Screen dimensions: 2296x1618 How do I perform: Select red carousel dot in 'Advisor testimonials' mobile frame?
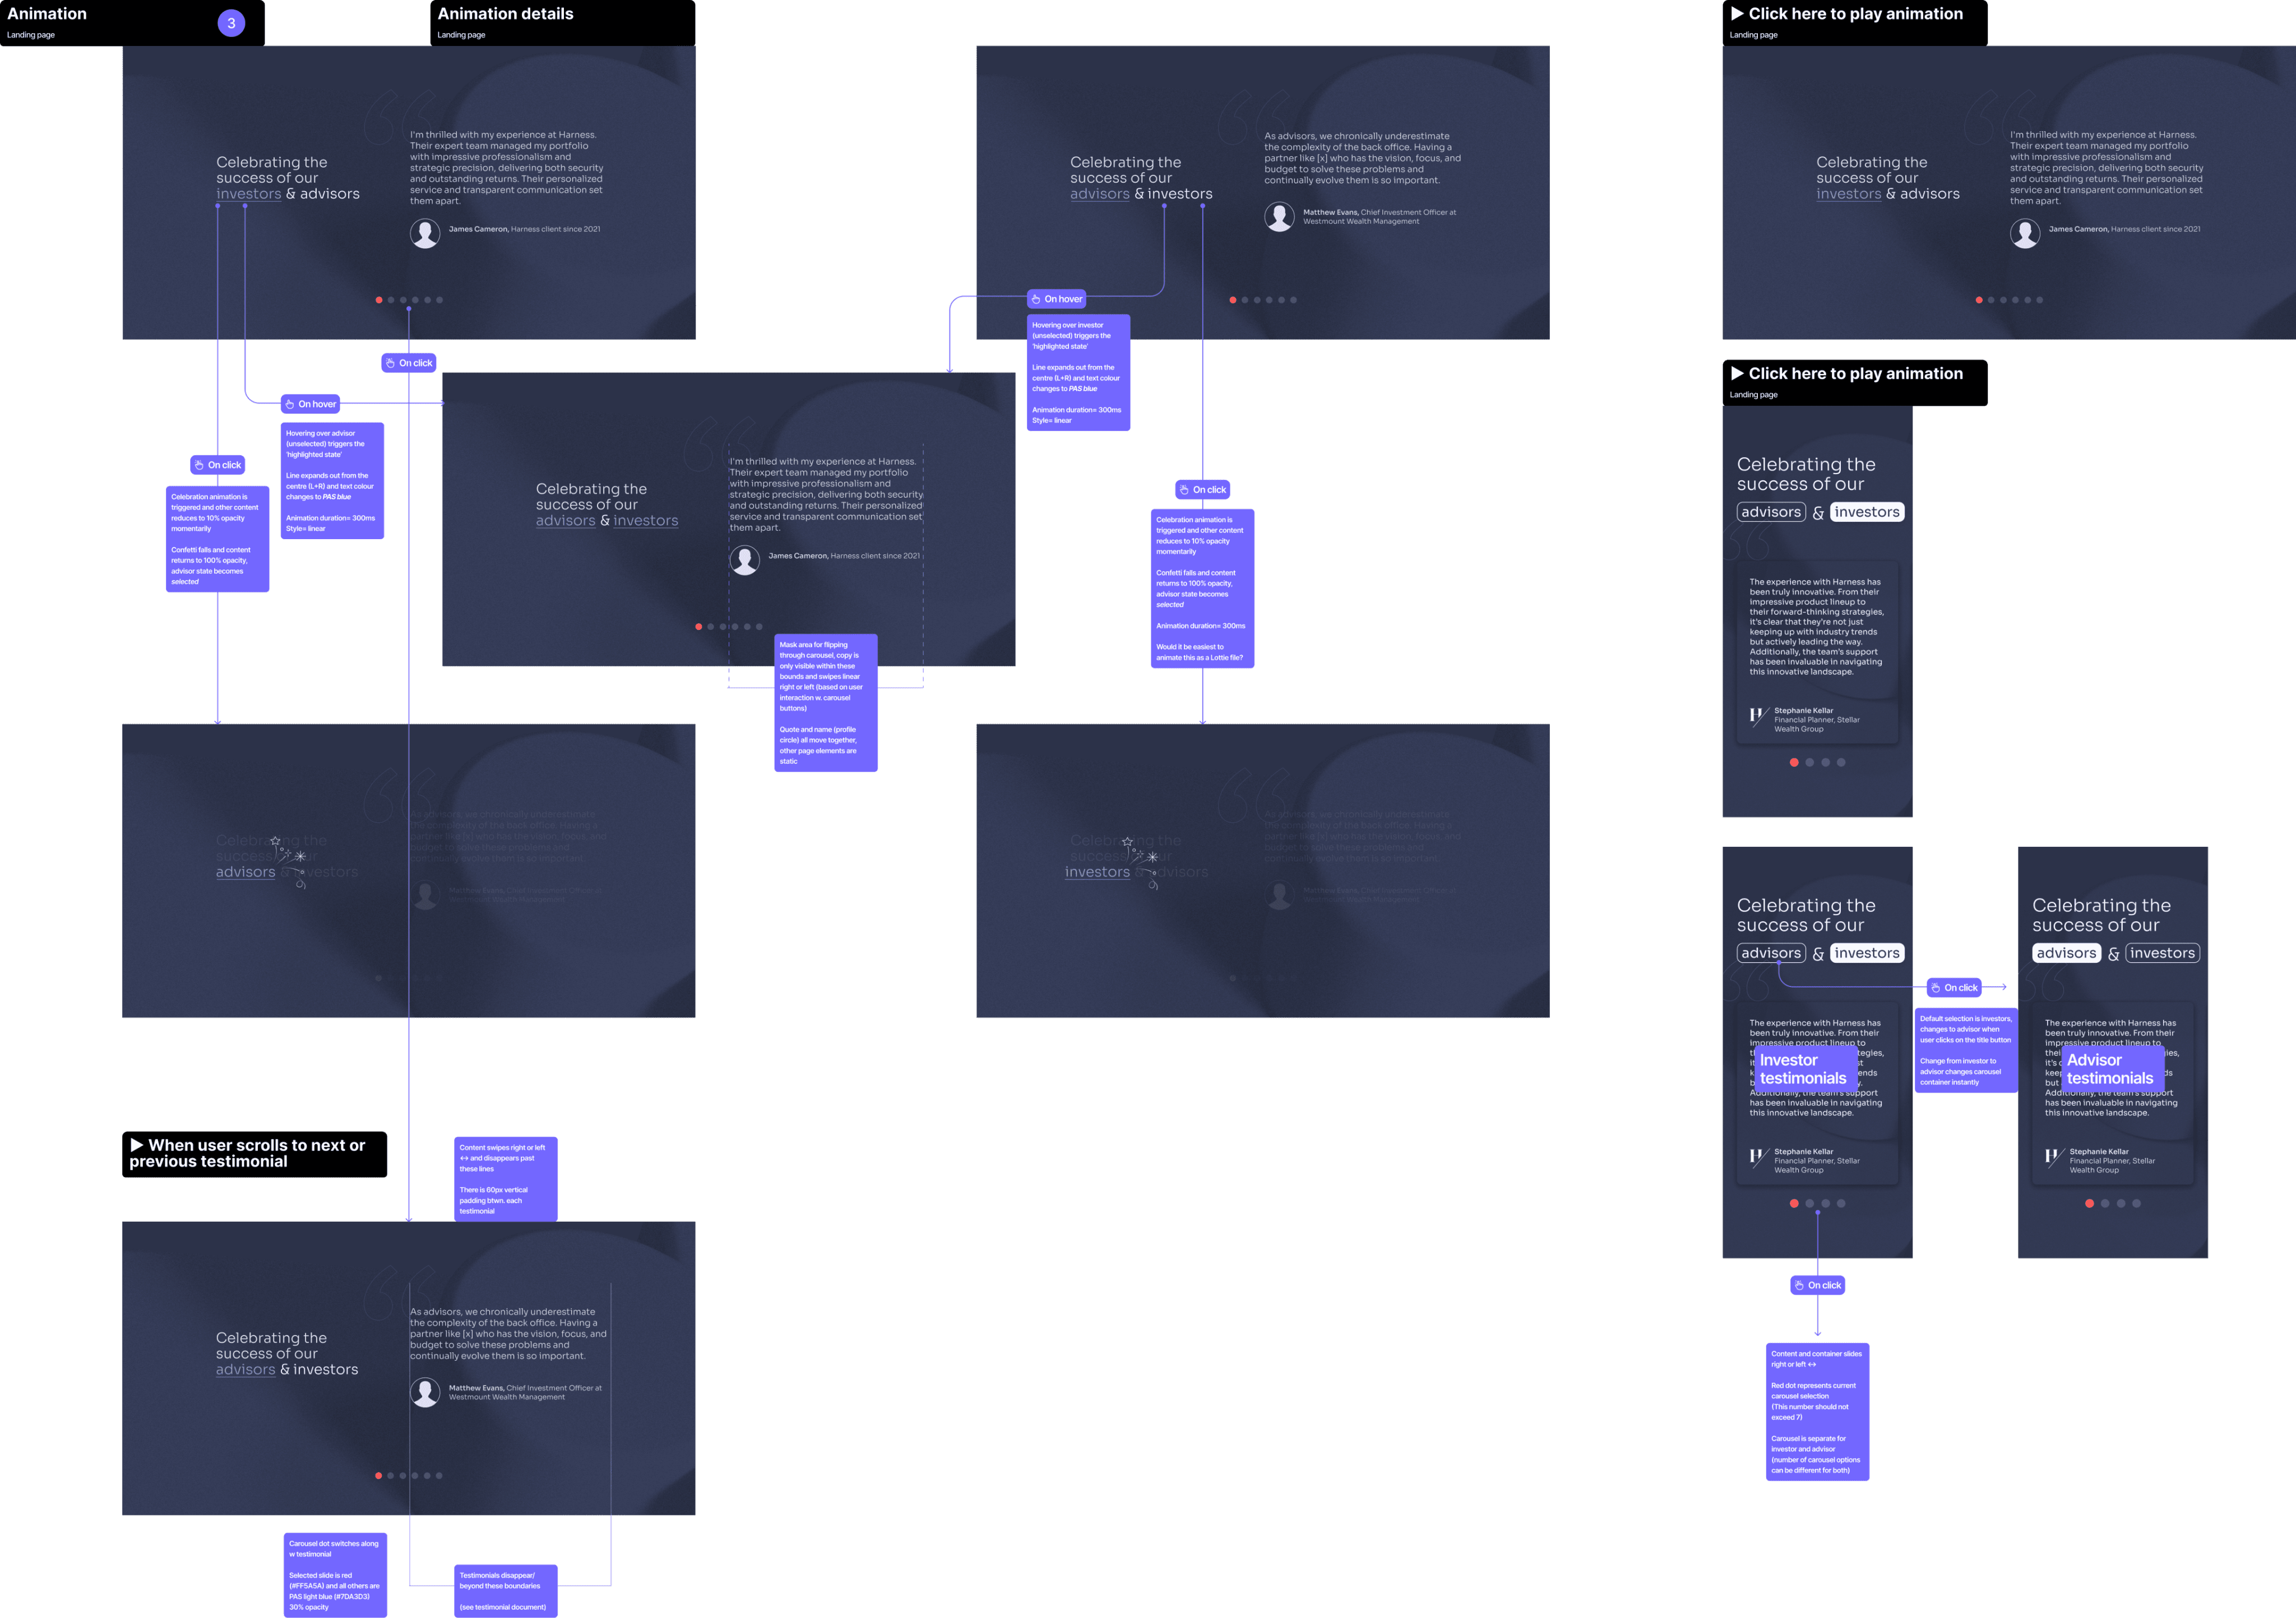coord(2089,1203)
